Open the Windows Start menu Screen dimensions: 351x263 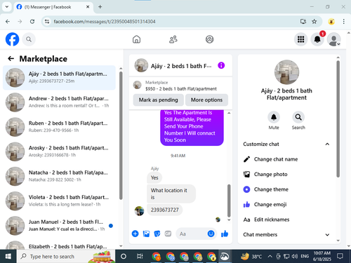(8, 257)
